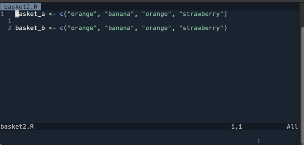This screenshot has width=304, height=145.
Task: Click the colon in the command line area
Action: 259,141
